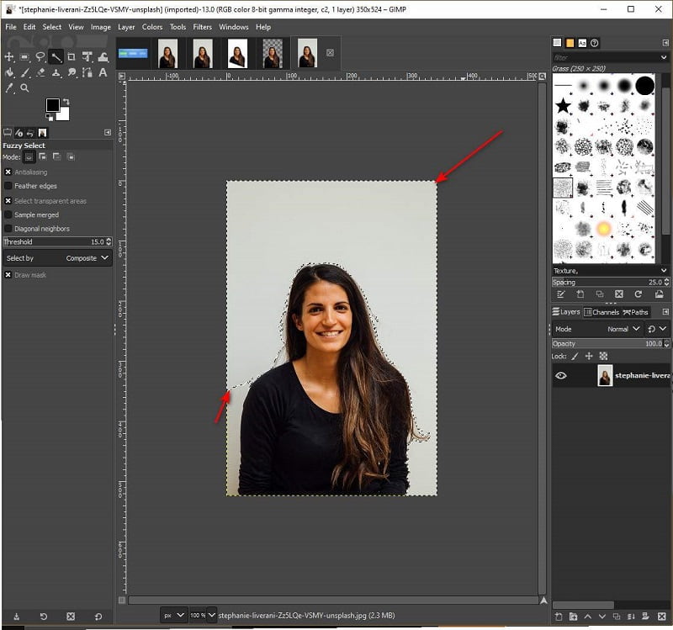Select the Text tool

pos(103,72)
